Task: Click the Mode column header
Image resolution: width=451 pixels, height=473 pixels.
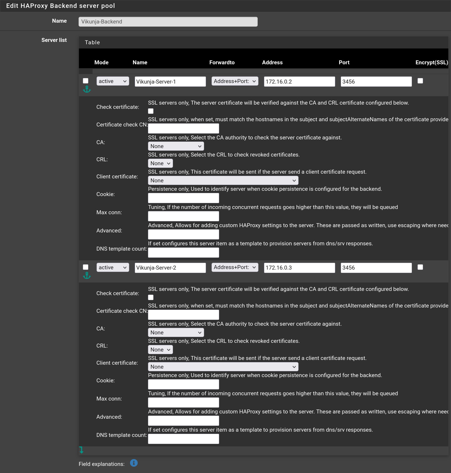Action: 102,62
